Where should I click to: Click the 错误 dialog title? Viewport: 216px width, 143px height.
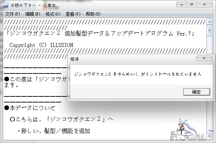[75, 59]
